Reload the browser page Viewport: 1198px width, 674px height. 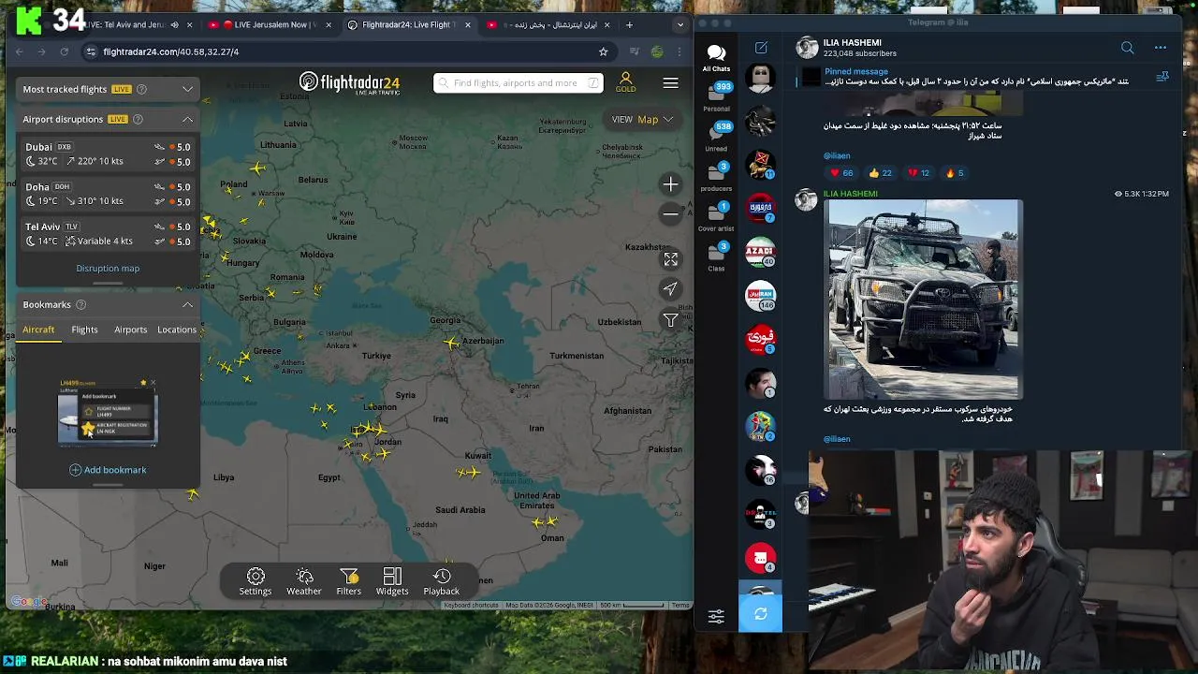click(x=64, y=51)
